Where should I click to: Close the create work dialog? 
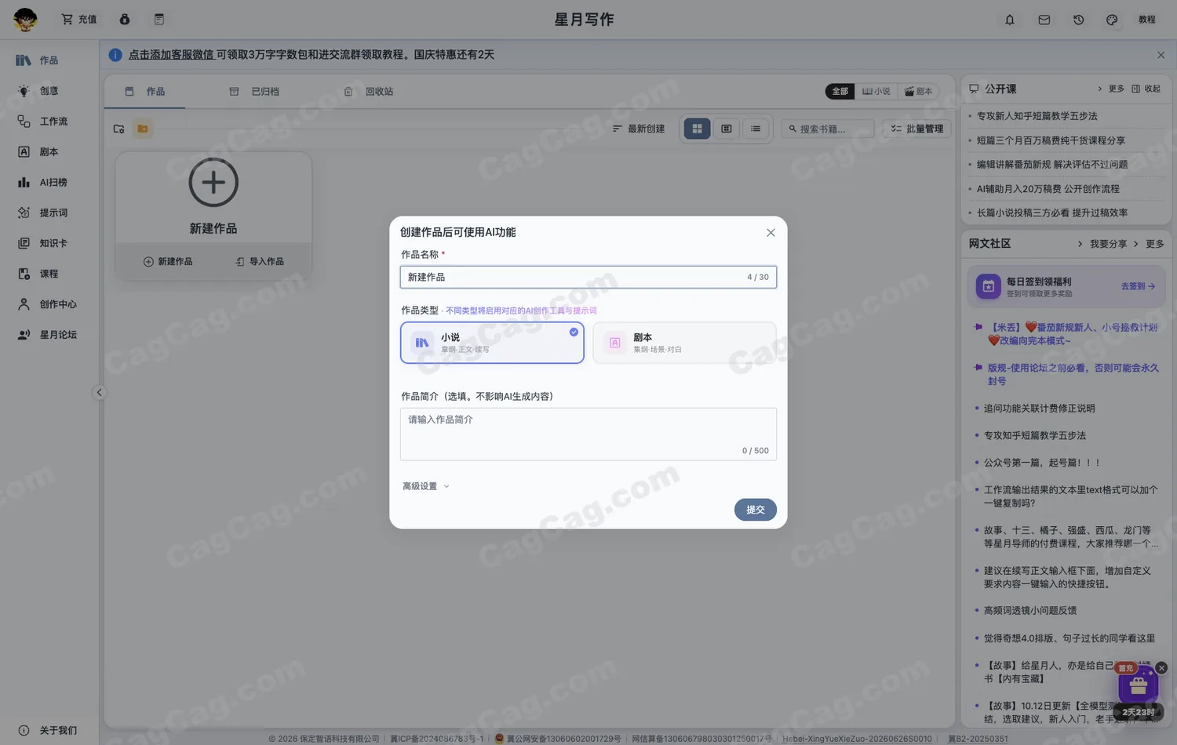click(771, 233)
